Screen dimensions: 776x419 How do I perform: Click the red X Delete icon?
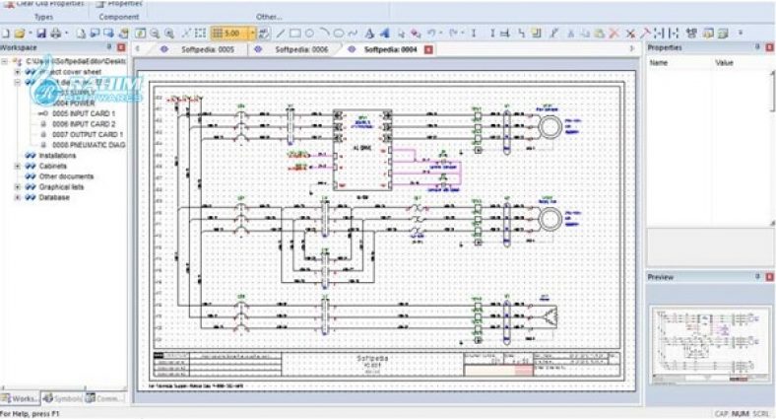pyautogui.click(x=614, y=34)
